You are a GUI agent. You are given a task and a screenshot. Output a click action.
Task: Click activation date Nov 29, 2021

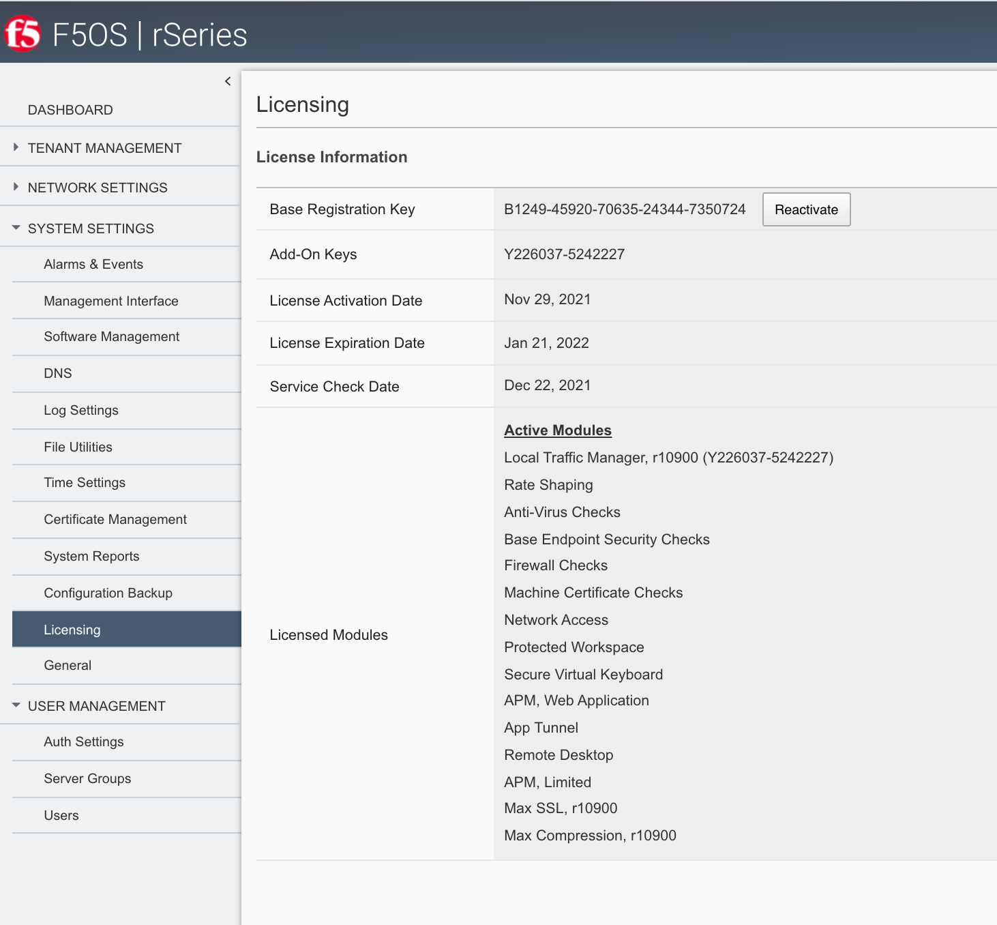click(x=547, y=299)
